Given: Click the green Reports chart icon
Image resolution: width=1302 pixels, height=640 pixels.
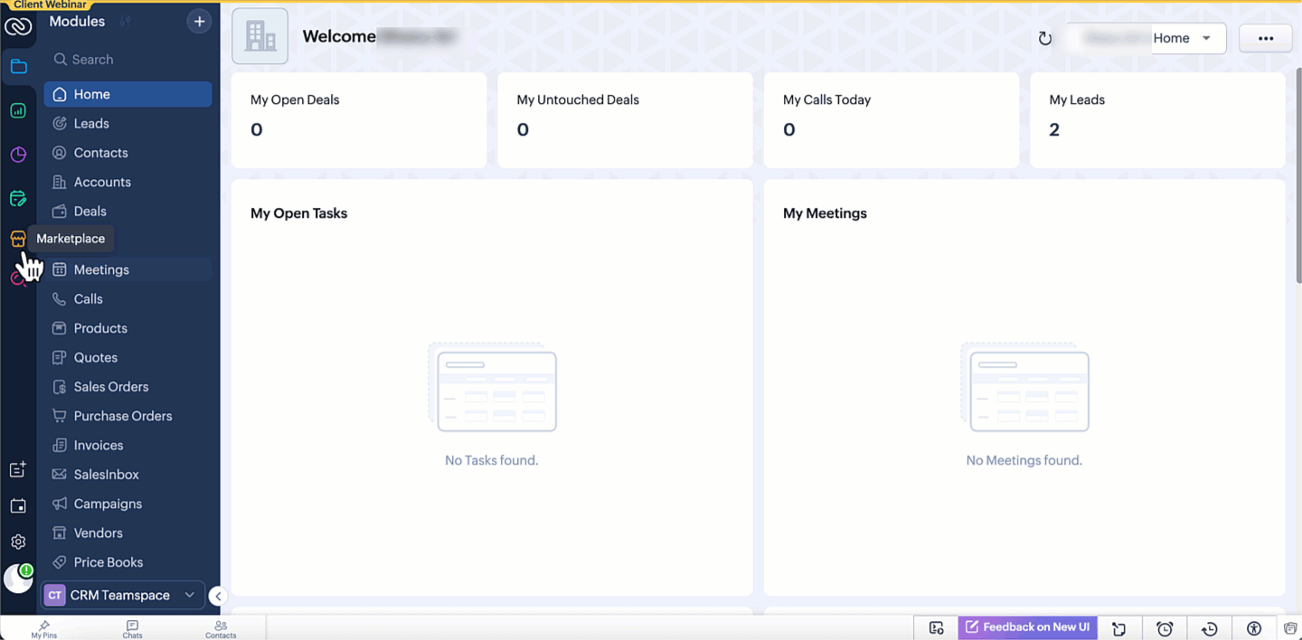Looking at the screenshot, I should [18, 111].
